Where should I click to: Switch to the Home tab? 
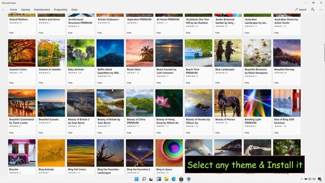(x=14, y=10)
